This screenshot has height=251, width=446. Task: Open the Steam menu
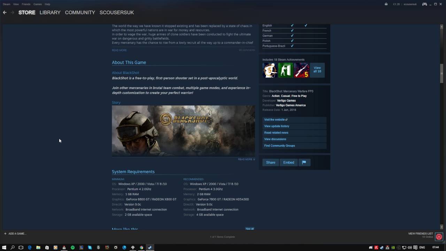[6, 4]
